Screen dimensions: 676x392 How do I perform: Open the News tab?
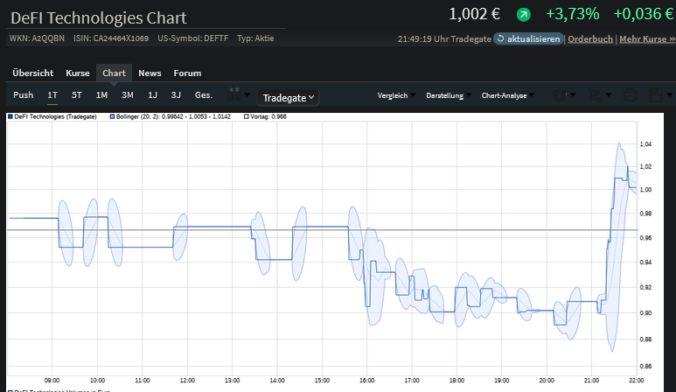[150, 73]
